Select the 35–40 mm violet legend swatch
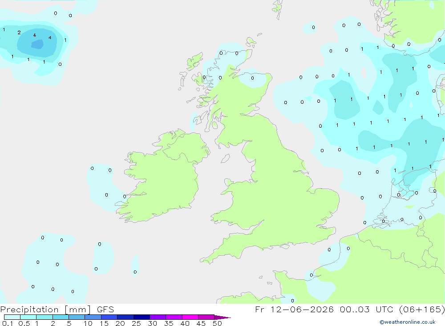The image size is (445, 326). [x=174, y=317]
